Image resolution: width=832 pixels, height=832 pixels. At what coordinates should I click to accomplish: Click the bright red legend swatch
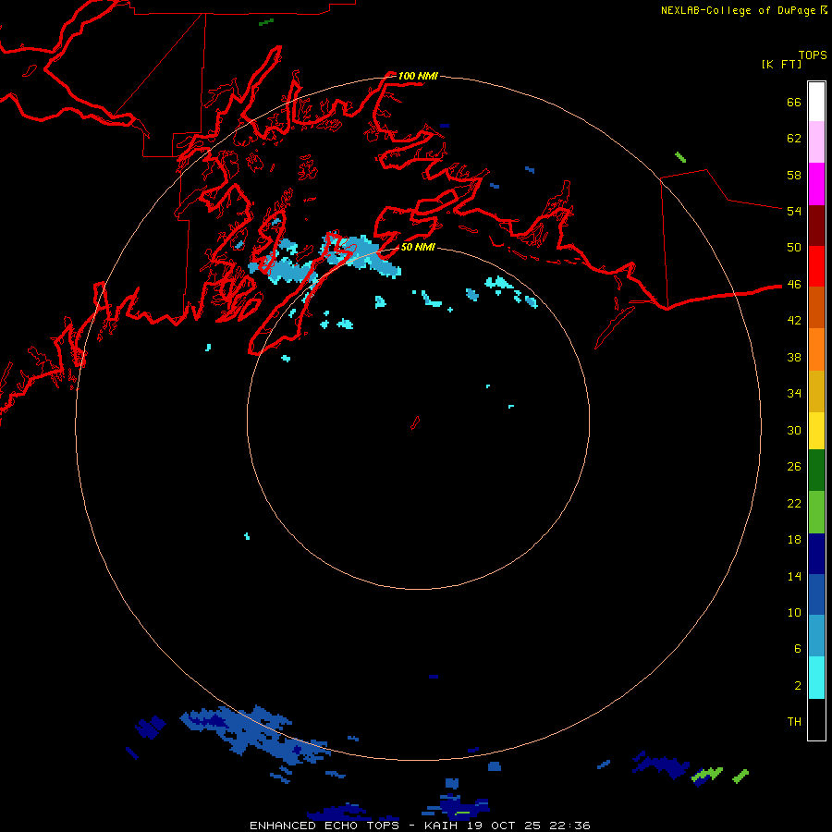tap(816, 266)
